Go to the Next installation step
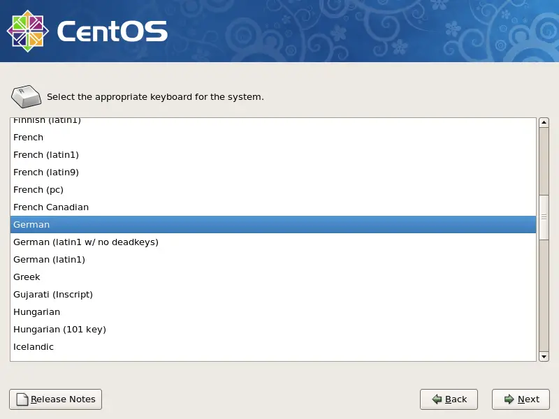The width and height of the screenshot is (559, 419). (521, 399)
